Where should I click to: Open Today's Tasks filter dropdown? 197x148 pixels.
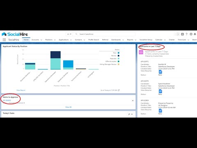131,114
